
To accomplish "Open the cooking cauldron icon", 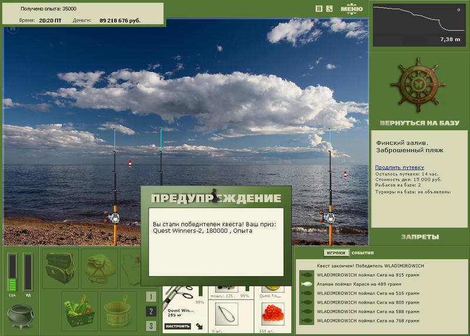I will [21, 316].
